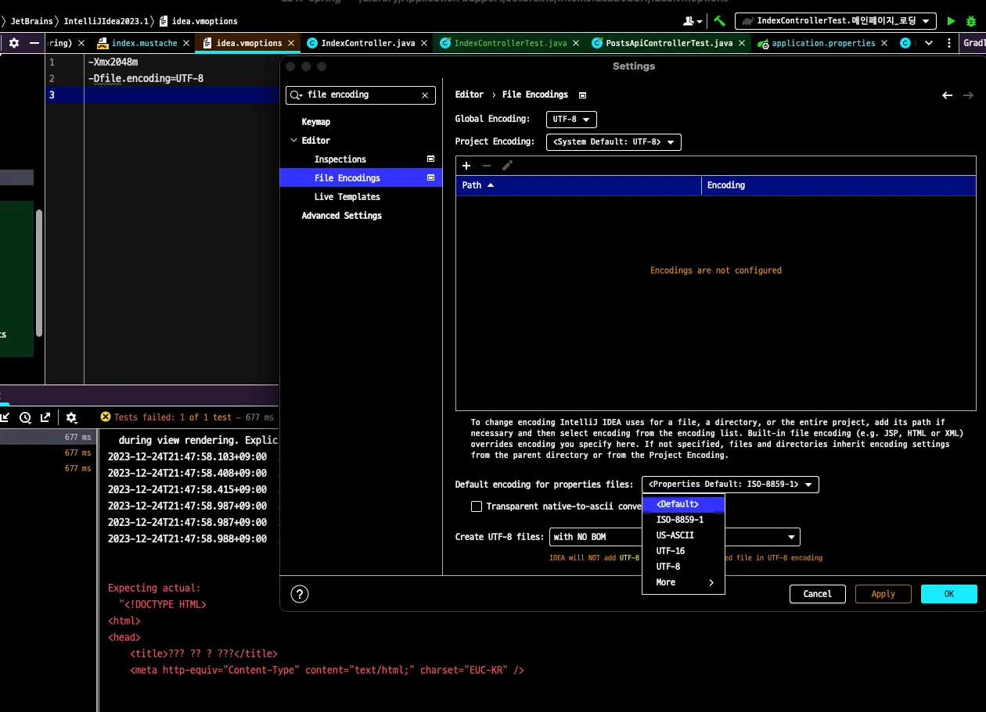Go back with the Settings left arrow
Viewport: 986px width, 712px height.
(x=947, y=95)
